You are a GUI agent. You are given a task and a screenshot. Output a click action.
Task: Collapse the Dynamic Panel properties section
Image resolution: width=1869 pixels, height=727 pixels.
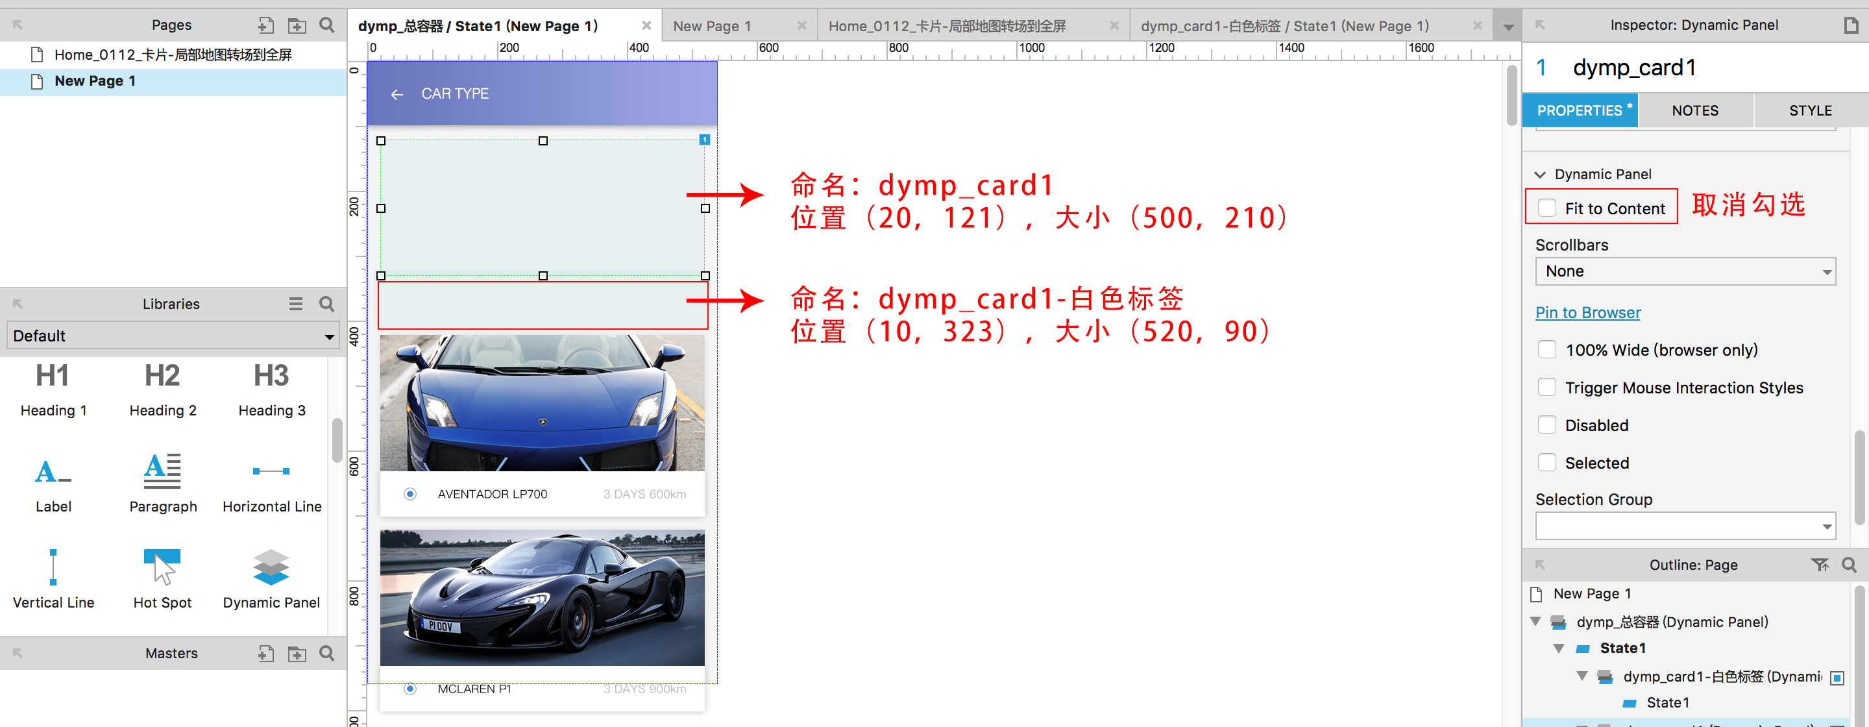coord(1541,174)
